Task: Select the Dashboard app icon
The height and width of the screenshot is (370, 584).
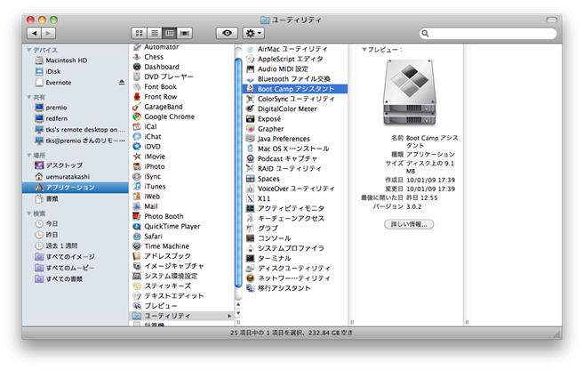Action: (x=137, y=67)
